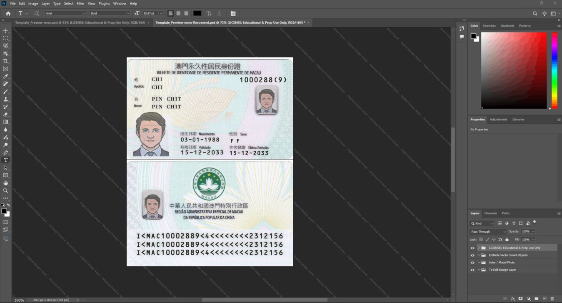Screen dimensions: 562x303
Task: Open the Pass Through blend mode dropdown
Action: pos(488,231)
